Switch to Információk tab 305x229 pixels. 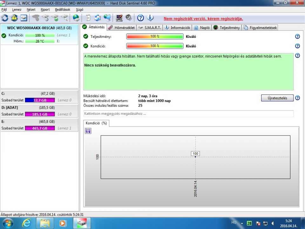click(177, 28)
